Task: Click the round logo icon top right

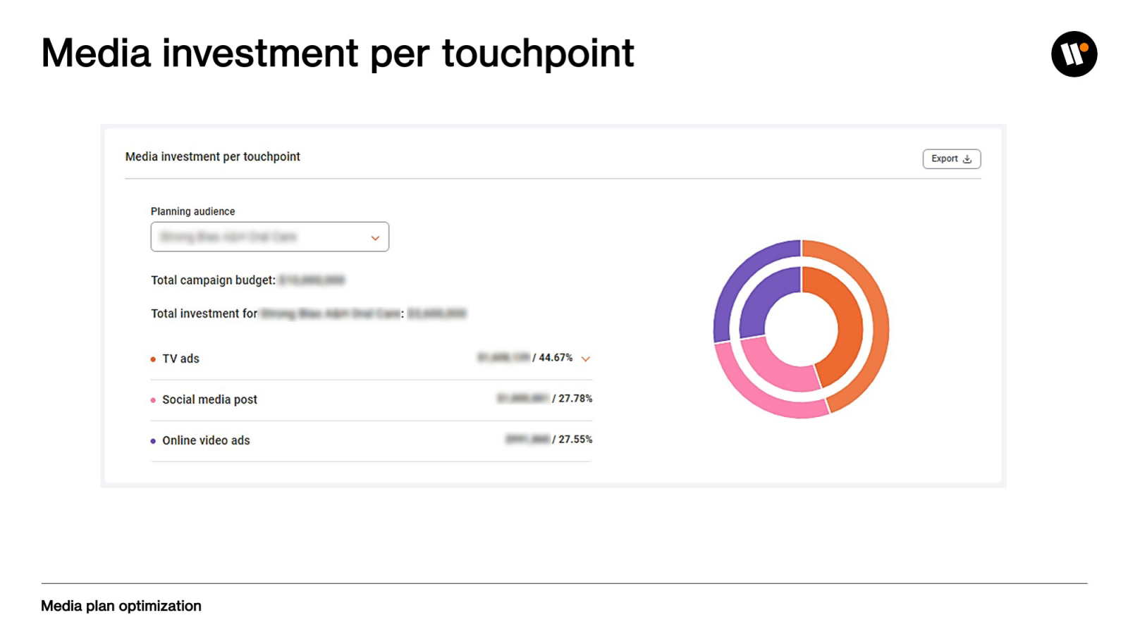Action: pyautogui.click(x=1074, y=54)
